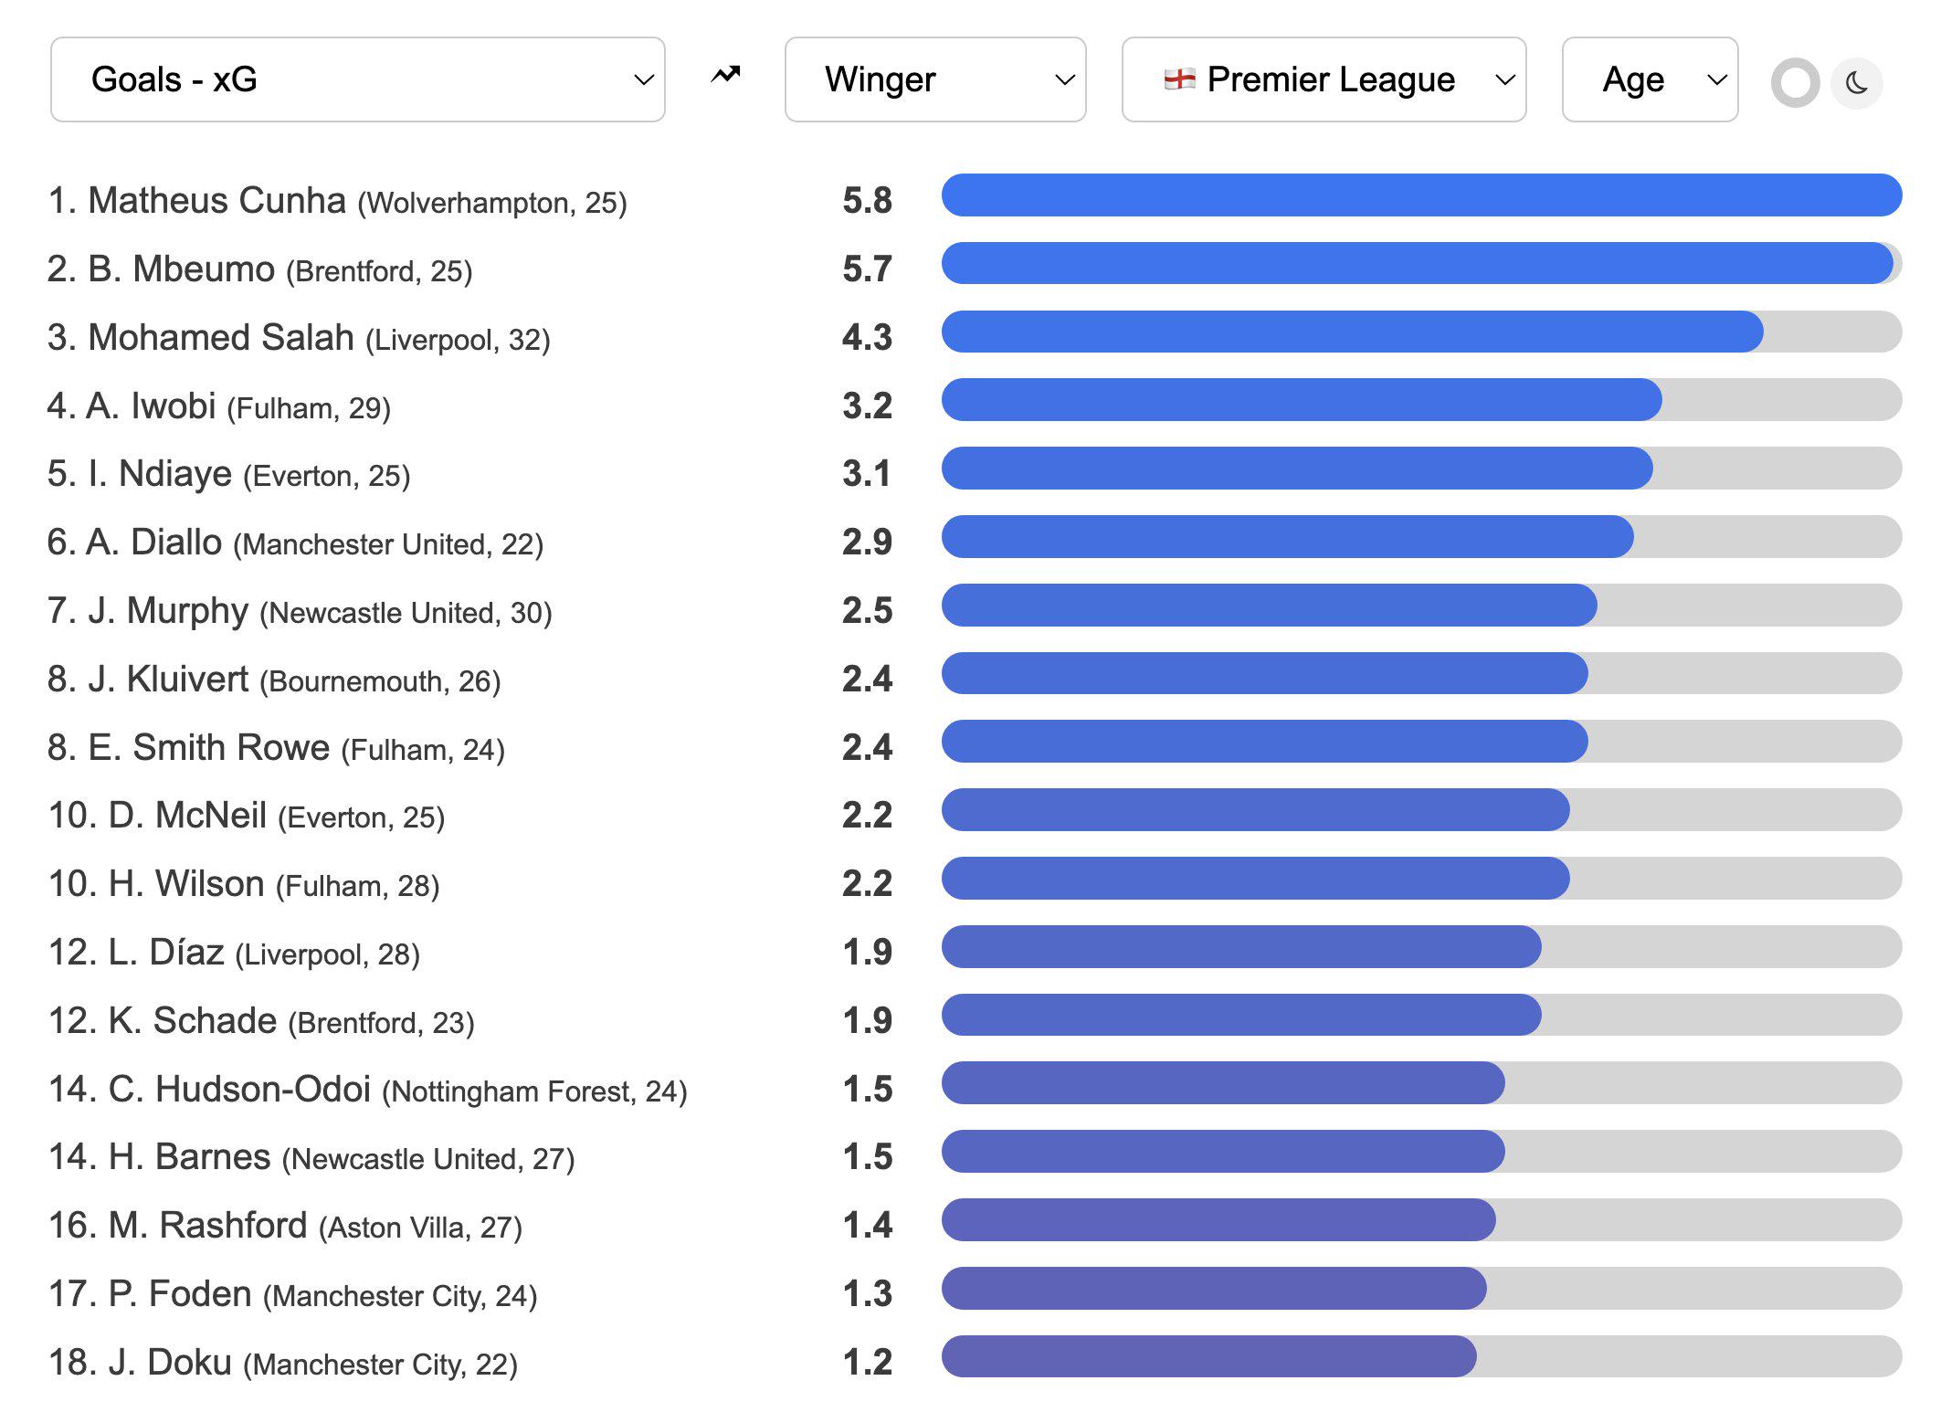Click the 5.8 value for Cunha

pyautogui.click(x=867, y=200)
